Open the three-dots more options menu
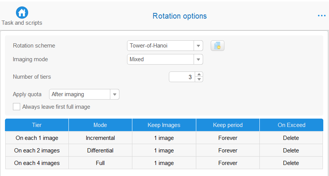Viewport: 329px width, 176px height. tap(321, 16)
